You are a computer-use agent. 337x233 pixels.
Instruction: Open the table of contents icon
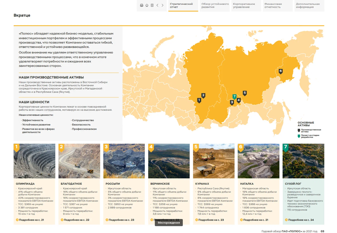tap(152, 5)
